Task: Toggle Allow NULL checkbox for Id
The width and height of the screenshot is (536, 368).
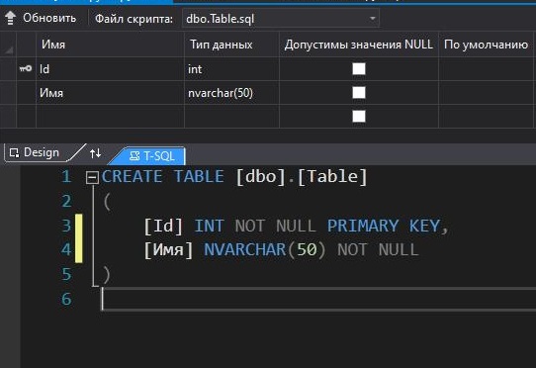Action: click(x=359, y=68)
